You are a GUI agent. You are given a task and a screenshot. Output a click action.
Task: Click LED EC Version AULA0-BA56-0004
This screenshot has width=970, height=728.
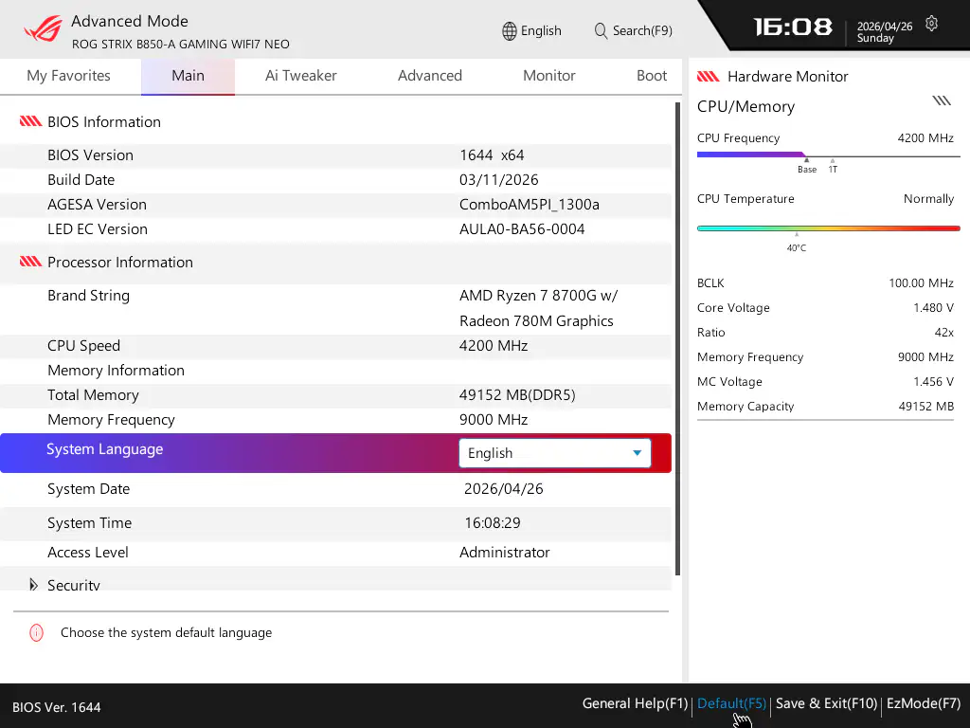[522, 229]
